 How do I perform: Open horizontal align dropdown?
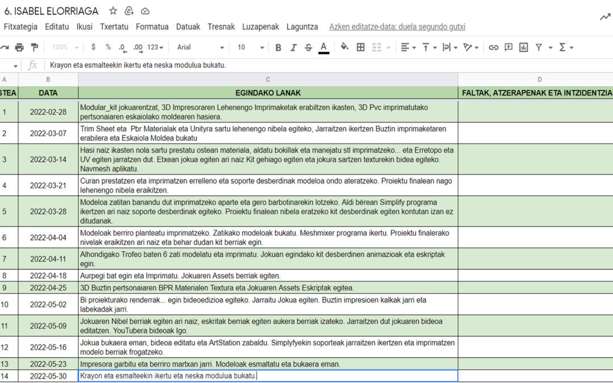pos(408,47)
